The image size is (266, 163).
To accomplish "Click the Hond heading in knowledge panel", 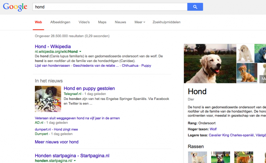I will coord(197,92).
